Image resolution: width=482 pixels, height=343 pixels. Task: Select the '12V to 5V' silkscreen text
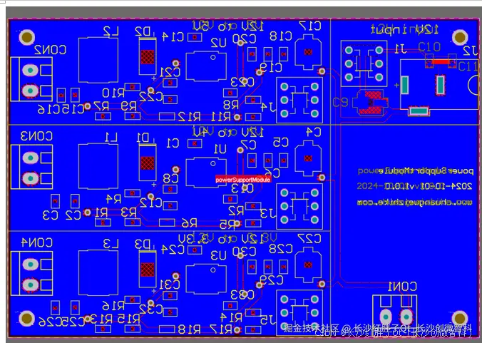click(x=227, y=26)
